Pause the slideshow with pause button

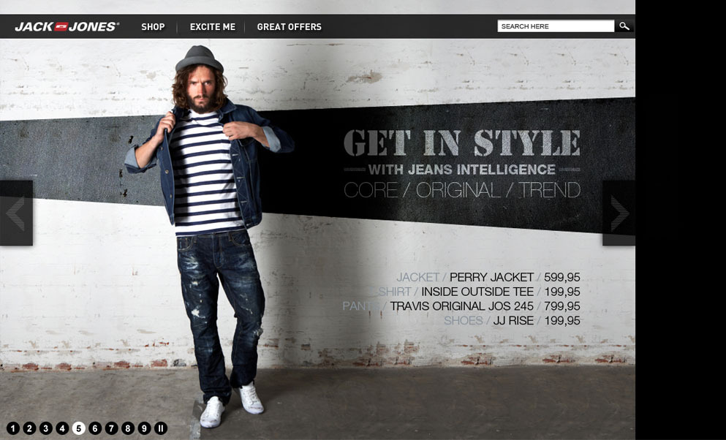tap(161, 428)
